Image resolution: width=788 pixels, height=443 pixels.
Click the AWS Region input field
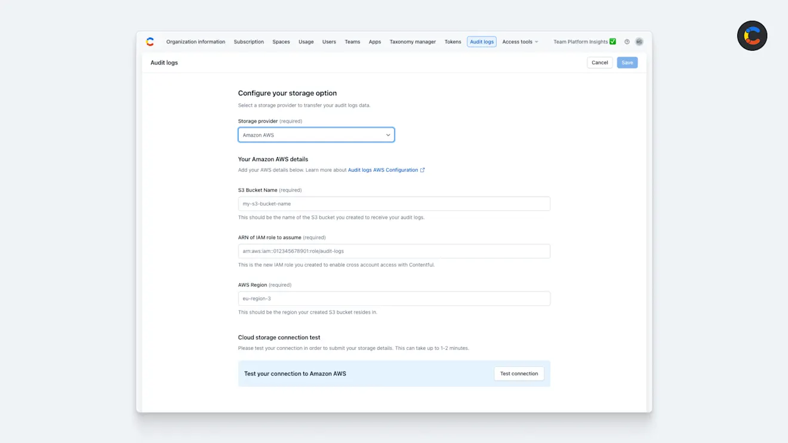tap(394, 298)
